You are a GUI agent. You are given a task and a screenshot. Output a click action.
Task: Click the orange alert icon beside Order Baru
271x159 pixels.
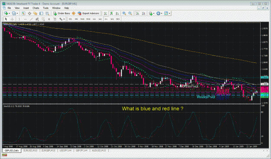(73, 13)
